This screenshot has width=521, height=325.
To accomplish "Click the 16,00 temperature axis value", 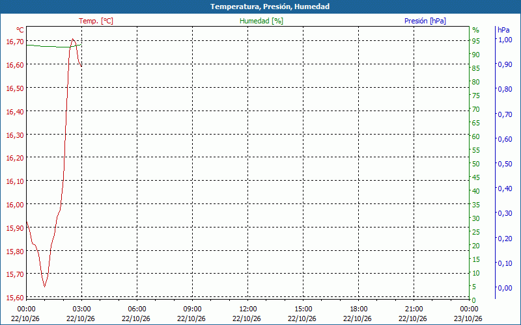I will [x=15, y=205].
